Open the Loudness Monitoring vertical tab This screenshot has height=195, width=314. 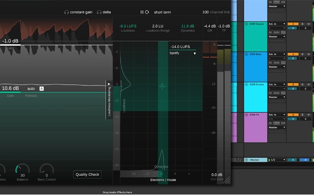[x=109, y=102]
